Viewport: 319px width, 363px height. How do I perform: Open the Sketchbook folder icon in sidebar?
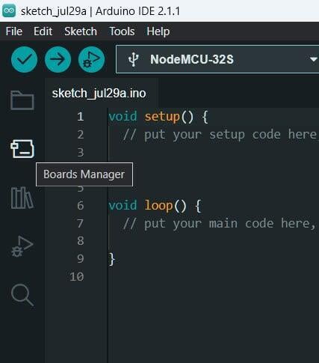coord(22,100)
